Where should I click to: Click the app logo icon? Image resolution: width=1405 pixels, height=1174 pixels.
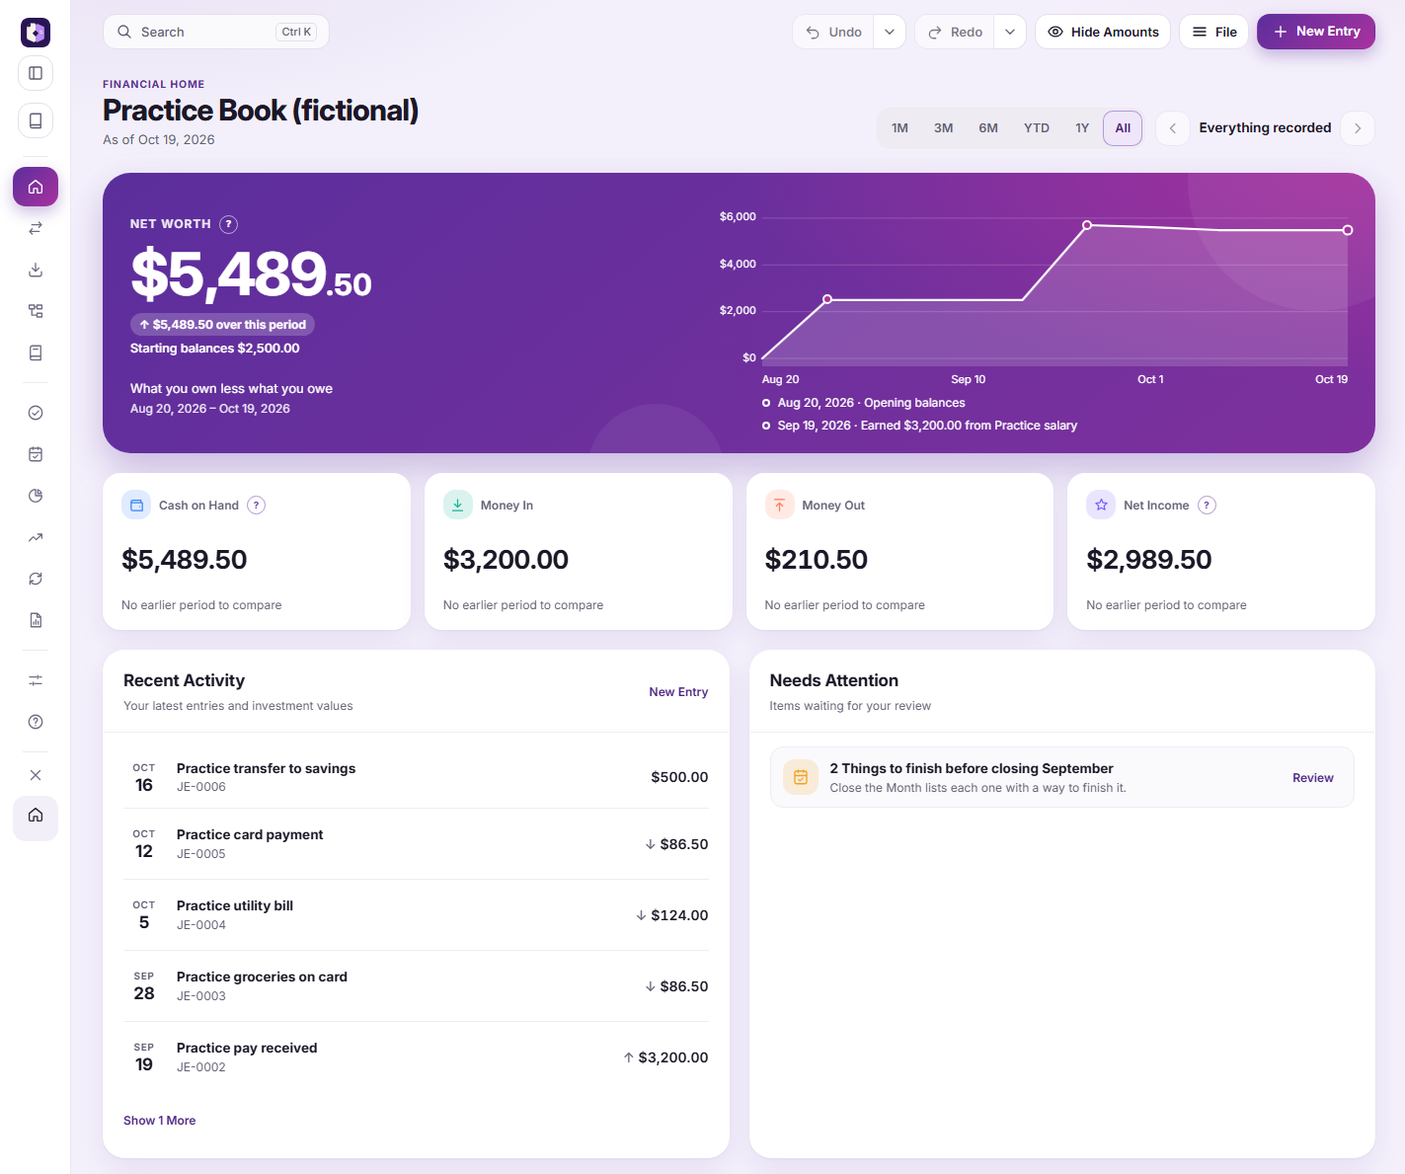coord(36,33)
